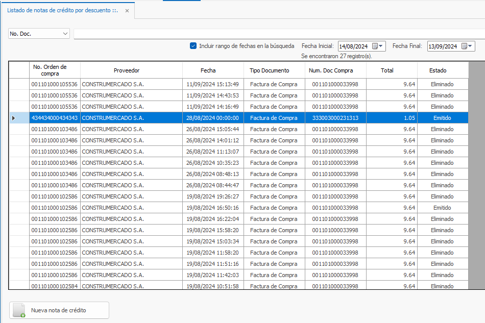
Task: Open the No. Doc. search filter dropdown
Action: [x=65, y=34]
